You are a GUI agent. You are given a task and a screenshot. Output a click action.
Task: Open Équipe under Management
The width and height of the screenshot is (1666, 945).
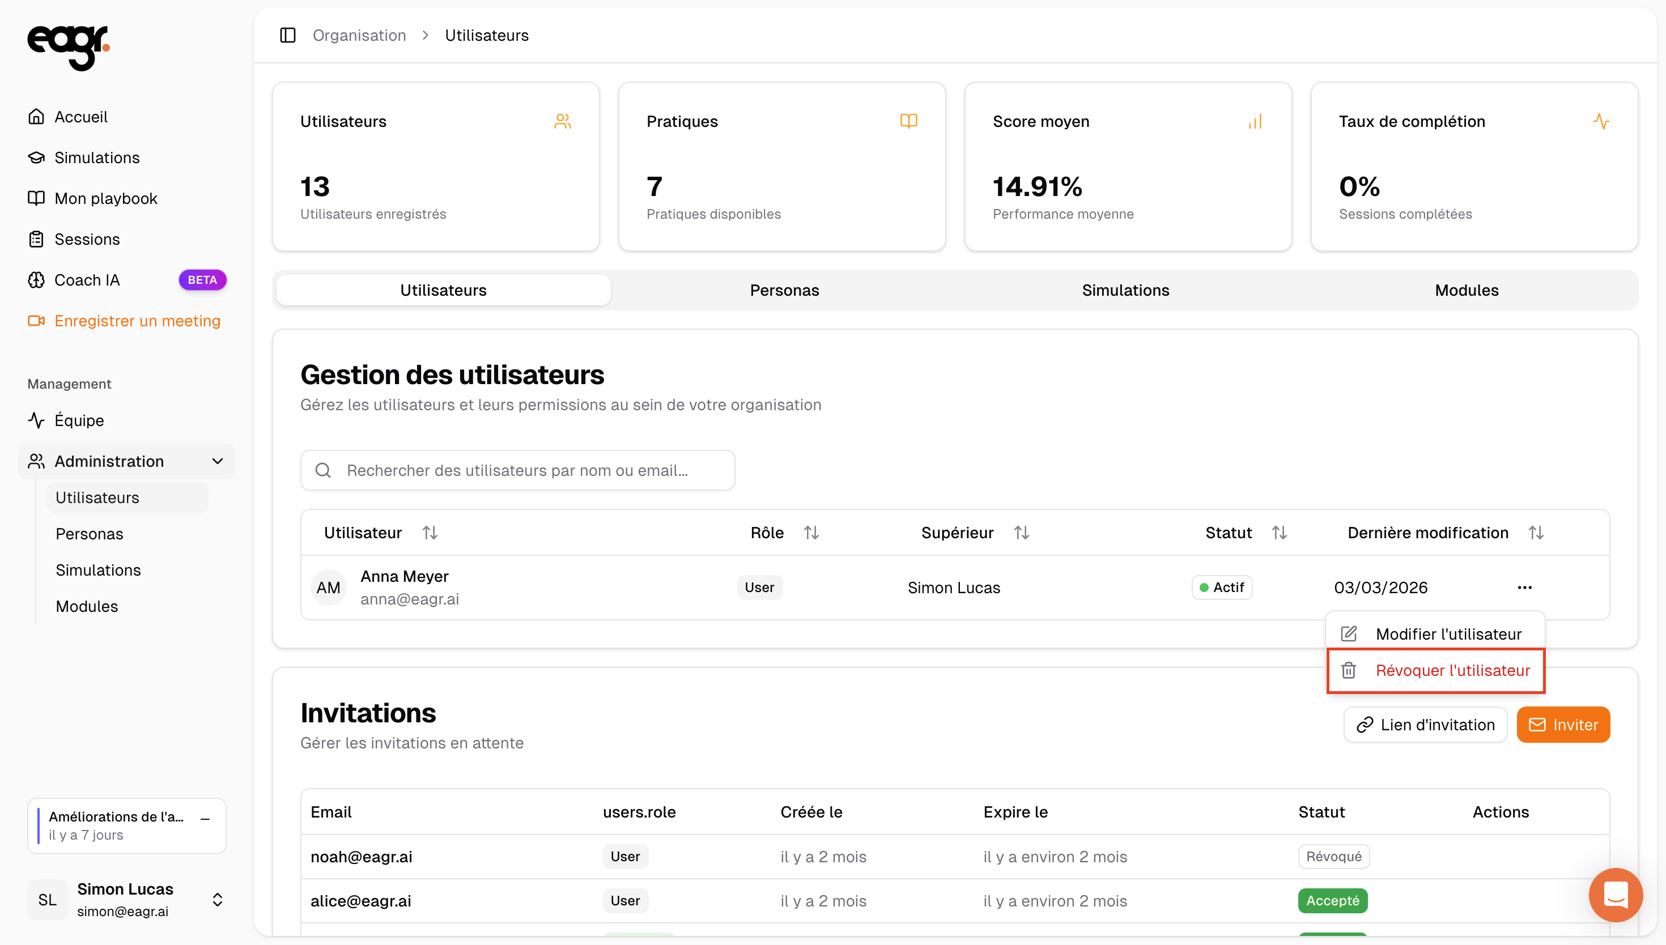pos(79,420)
